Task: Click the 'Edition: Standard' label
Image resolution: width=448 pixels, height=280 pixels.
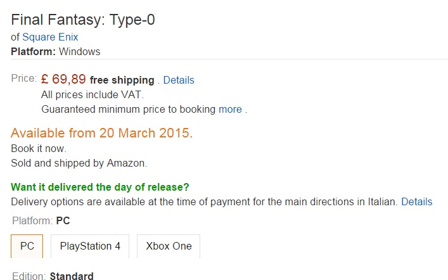Action: pyautogui.click(x=53, y=276)
